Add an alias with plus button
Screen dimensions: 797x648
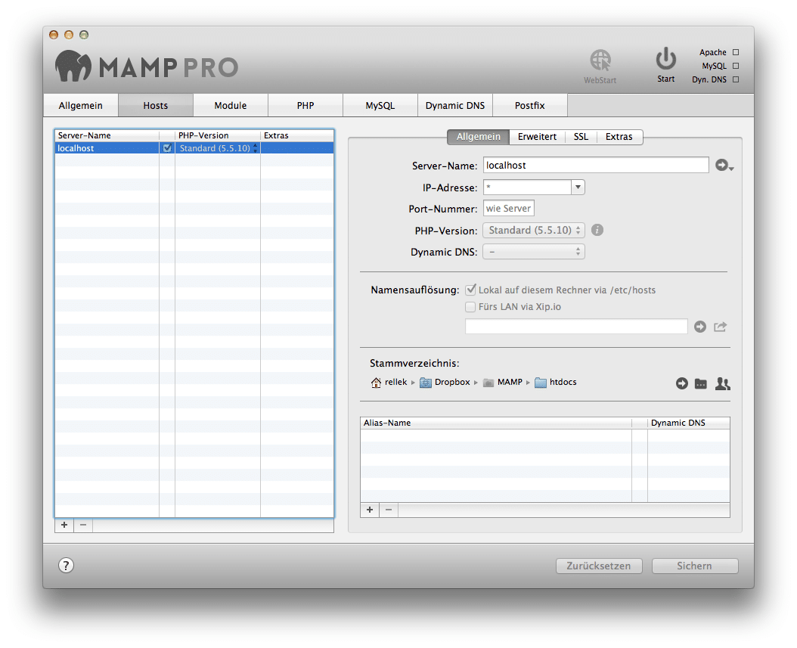tap(370, 510)
